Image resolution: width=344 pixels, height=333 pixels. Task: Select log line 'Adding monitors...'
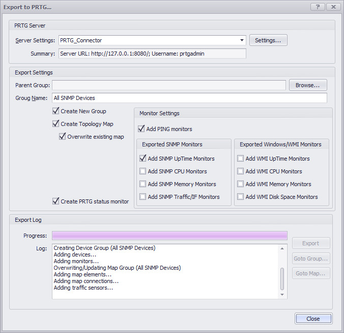[x=76, y=261]
